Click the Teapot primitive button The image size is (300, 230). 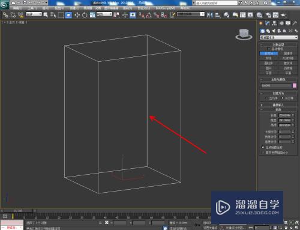point(269,73)
